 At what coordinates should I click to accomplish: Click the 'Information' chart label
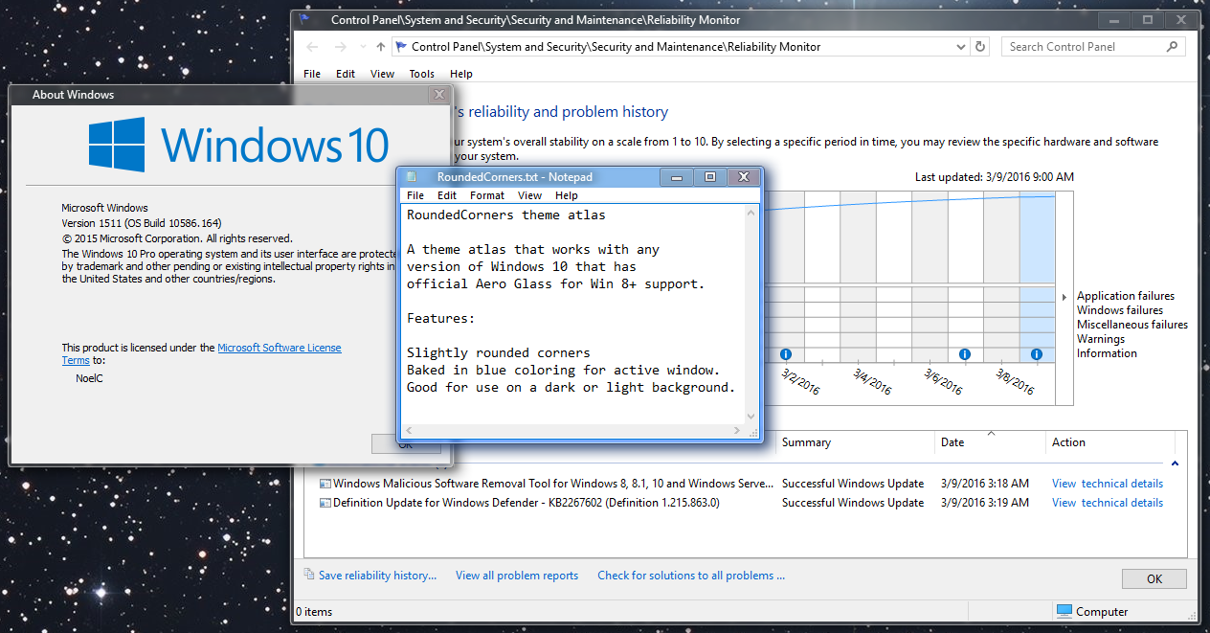point(1107,353)
